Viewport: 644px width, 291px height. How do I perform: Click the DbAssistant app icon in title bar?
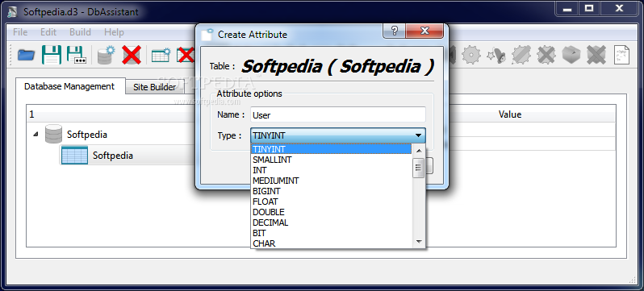12,11
